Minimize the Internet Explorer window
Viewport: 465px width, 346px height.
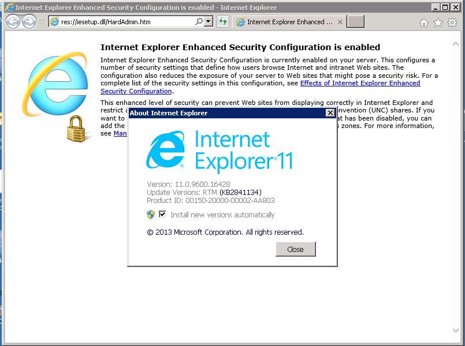coord(435,7)
